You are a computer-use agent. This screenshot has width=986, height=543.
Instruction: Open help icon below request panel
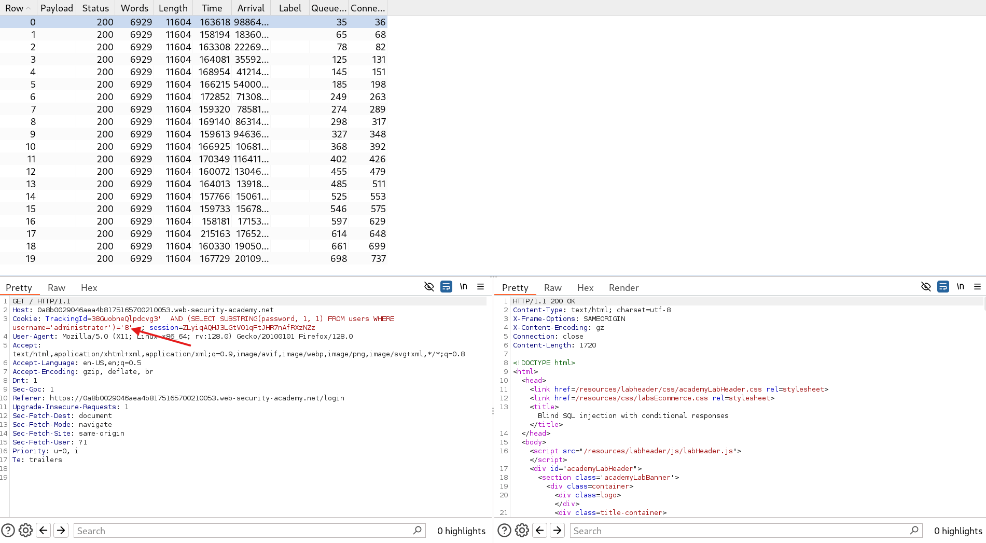click(x=8, y=531)
